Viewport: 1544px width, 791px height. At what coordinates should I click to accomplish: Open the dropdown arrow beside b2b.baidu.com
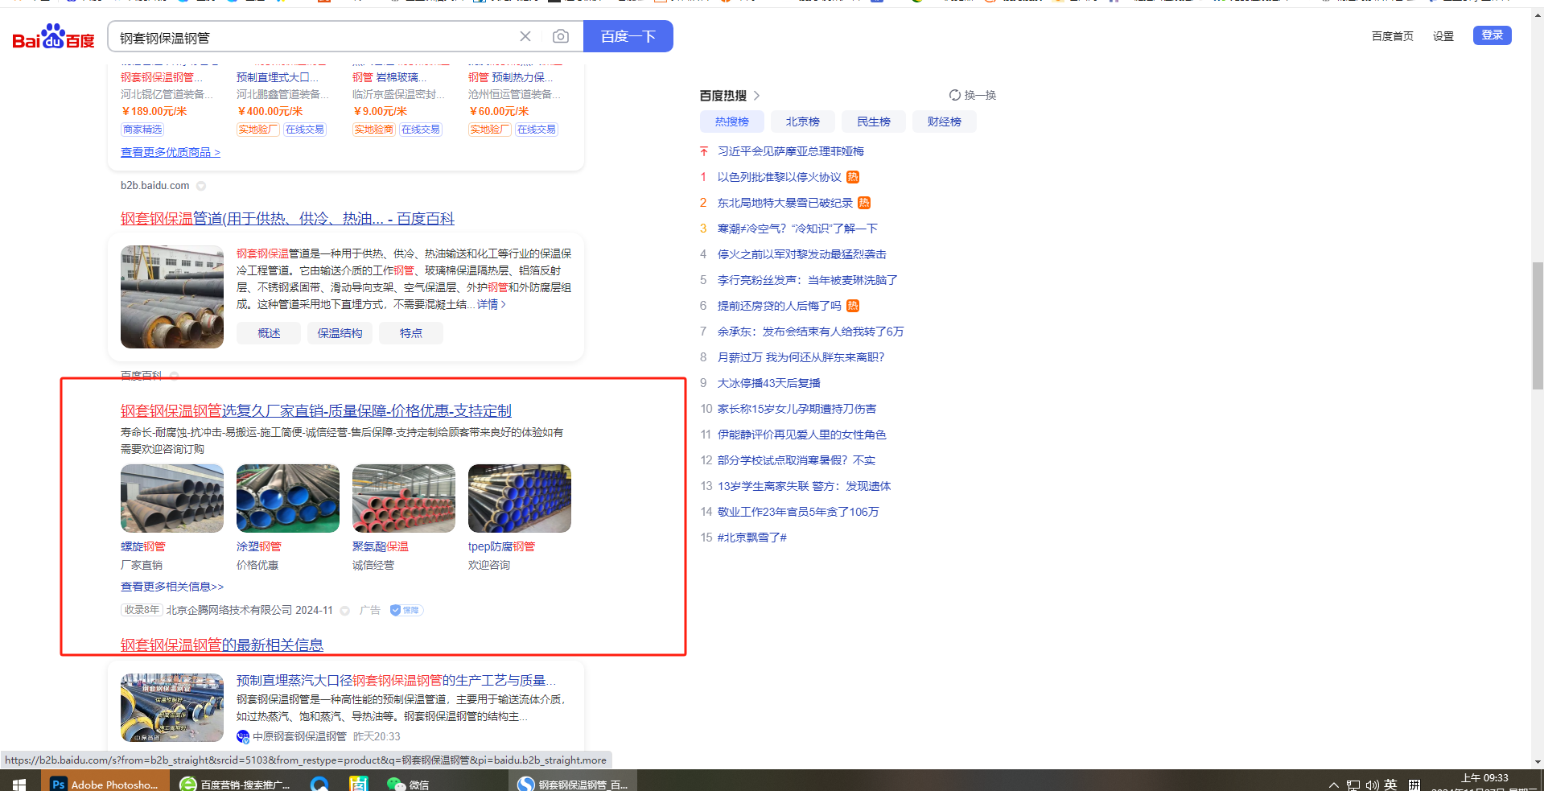(x=201, y=186)
